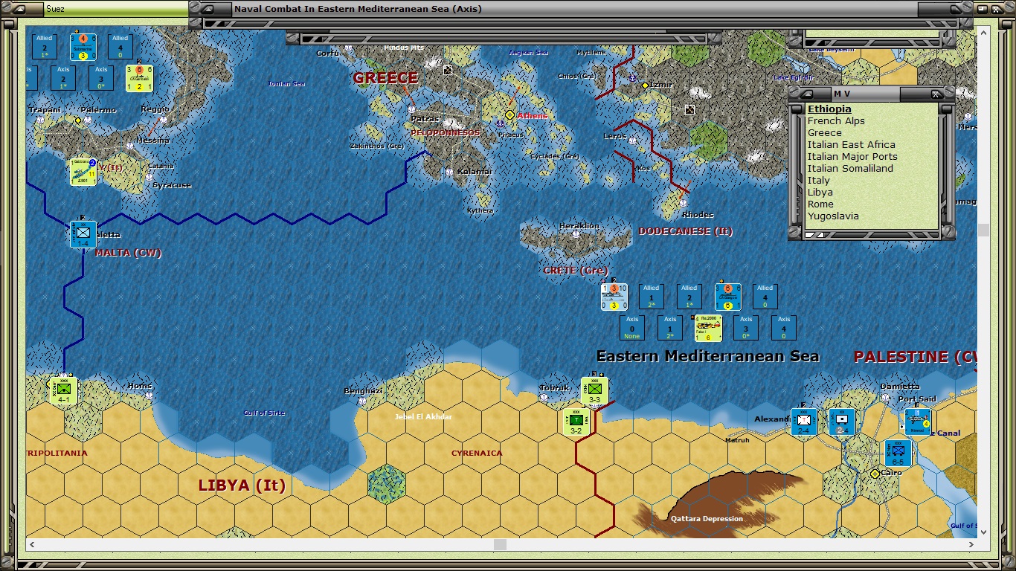Click Allied sea box 2 in Eastern Mediterranean
This screenshot has height=571, width=1016.
[x=689, y=297]
